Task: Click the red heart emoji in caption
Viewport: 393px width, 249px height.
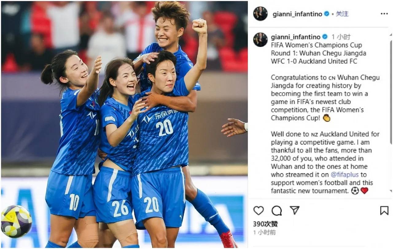Action: (x=364, y=191)
